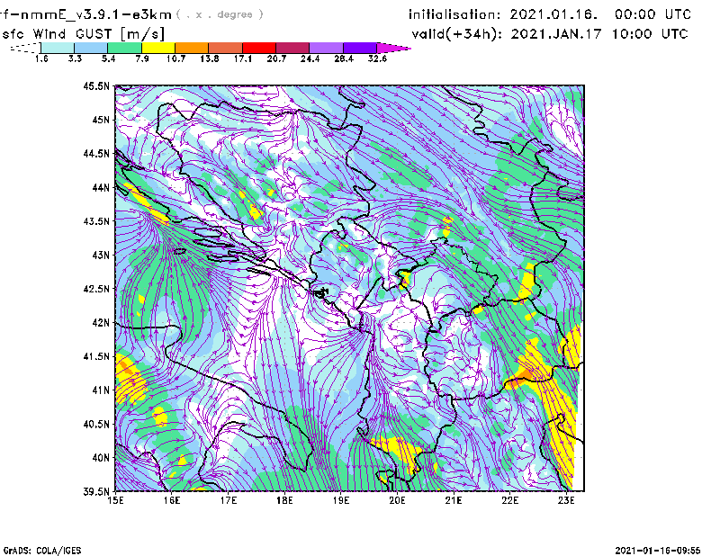
Task: Click the magenta arrow above 32.6
Action: (393, 48)
